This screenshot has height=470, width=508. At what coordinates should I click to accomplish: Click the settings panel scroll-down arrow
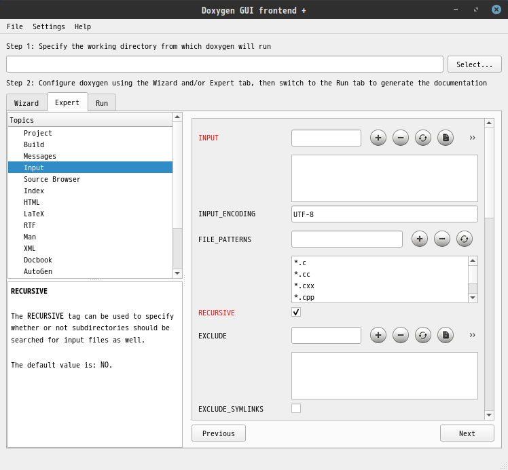point(489,415)
